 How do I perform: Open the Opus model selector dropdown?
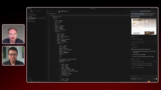coord(140,79)
